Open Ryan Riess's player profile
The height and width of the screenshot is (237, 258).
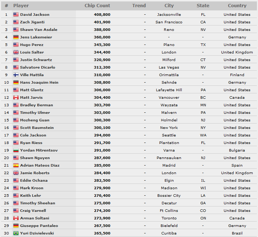click(31, 143)
